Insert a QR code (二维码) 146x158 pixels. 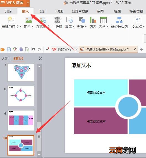pyautogui.click(x=57, y=20)
